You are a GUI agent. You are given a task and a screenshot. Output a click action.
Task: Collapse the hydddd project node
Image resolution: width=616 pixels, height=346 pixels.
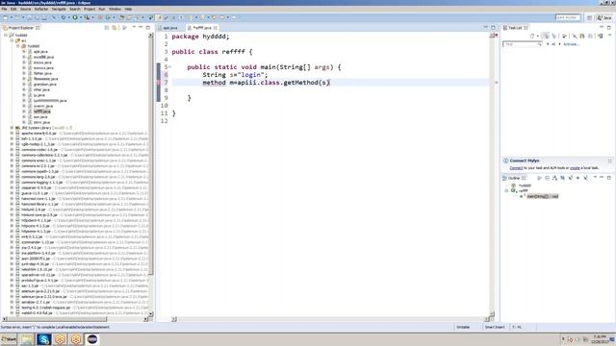6,36
